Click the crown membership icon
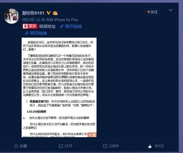 coord(55,13)
